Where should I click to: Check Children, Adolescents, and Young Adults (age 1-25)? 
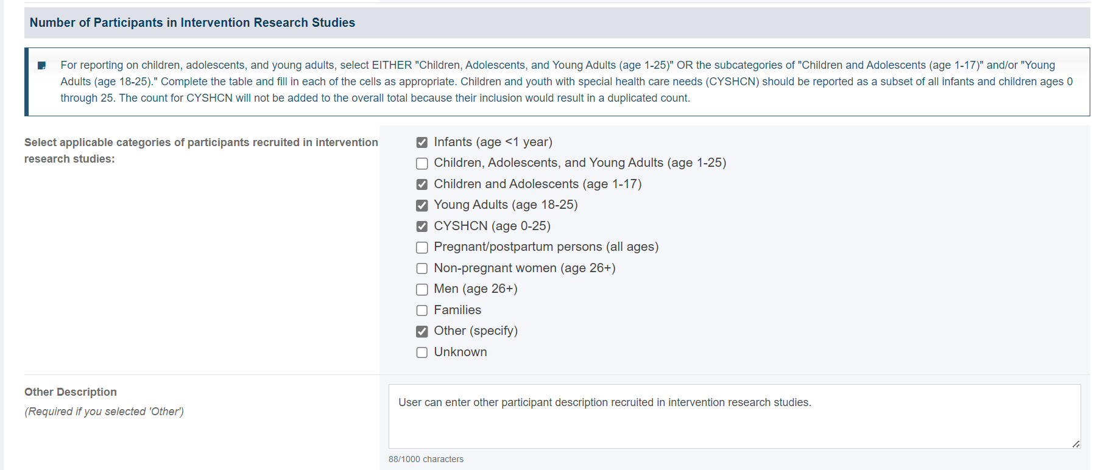(421, 163)
